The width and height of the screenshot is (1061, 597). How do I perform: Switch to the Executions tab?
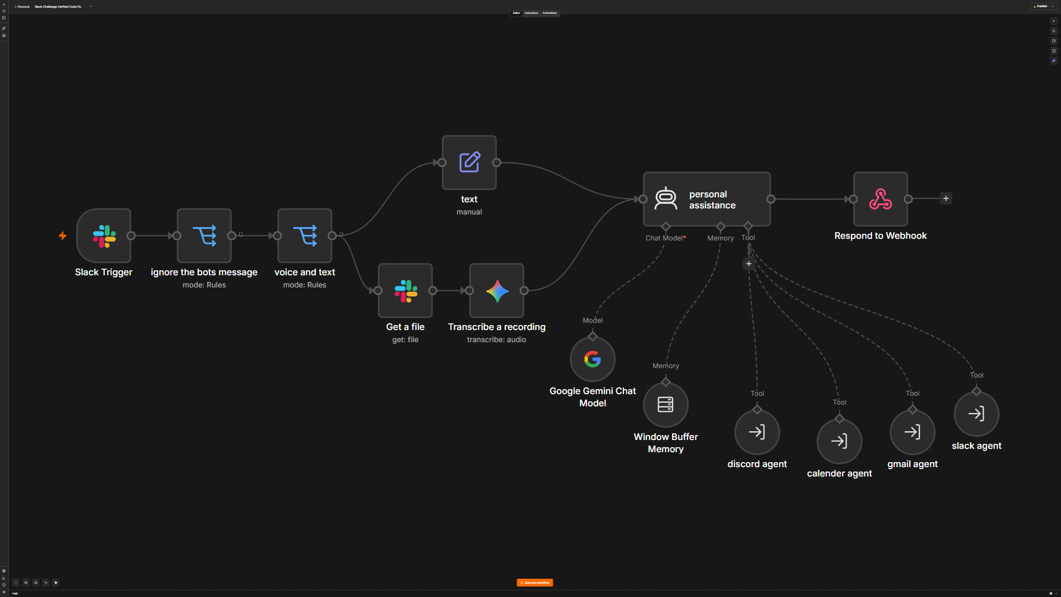click(532, 13)
